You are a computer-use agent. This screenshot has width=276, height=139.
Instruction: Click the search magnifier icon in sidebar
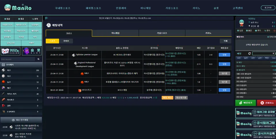click(x=38, y=59)
